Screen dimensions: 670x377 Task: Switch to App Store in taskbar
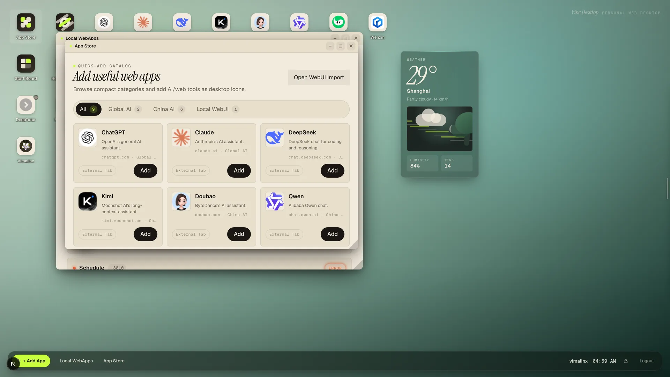point(114,361)
